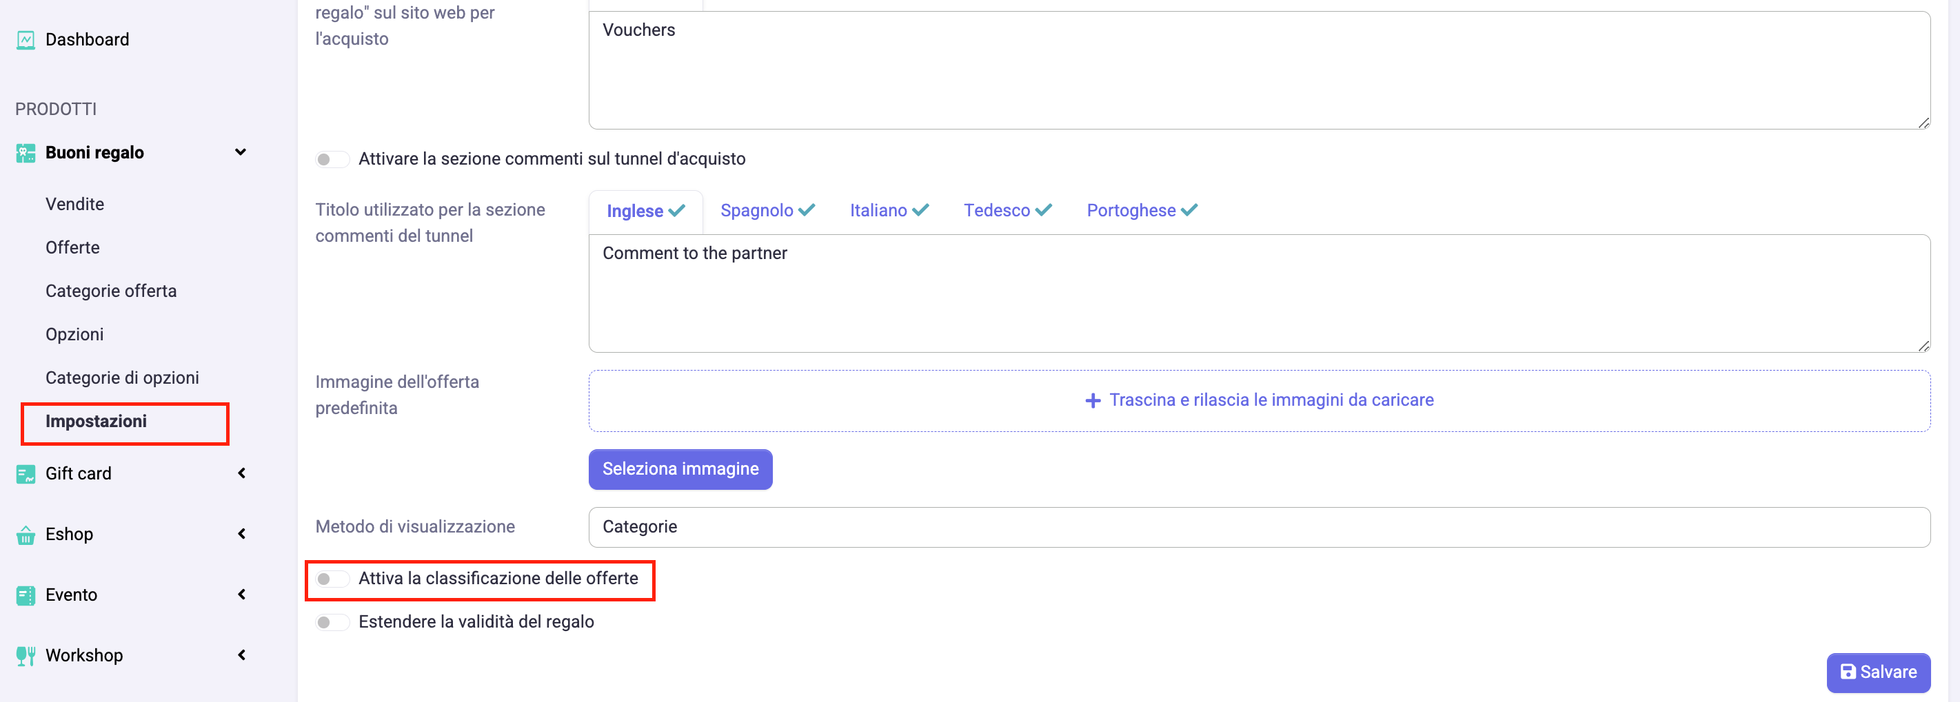Screen dimensions: 1960x702
Task: Click the floppy disk icon on Salvare
Action: pos(1848,672)
